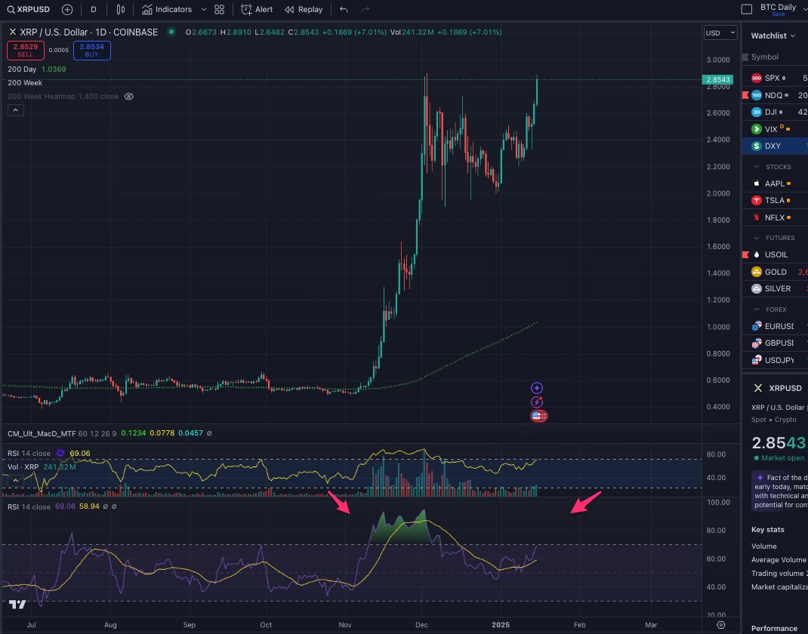Viewport: 808px width, 634px height.
Task: Open the indicator templates grid
Action: coord(220,9)
